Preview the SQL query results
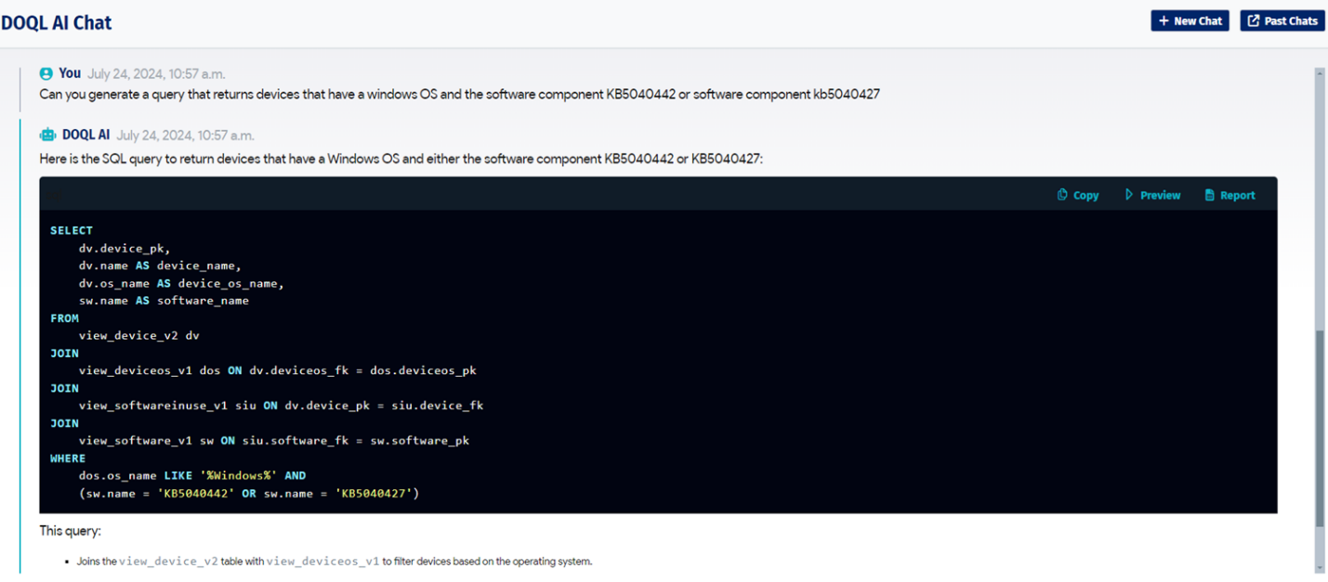1328x582 pixels. [1152, 195]
